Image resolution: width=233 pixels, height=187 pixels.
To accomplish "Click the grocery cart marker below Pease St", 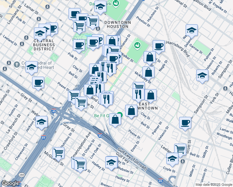I will click(x=81, y=103).
